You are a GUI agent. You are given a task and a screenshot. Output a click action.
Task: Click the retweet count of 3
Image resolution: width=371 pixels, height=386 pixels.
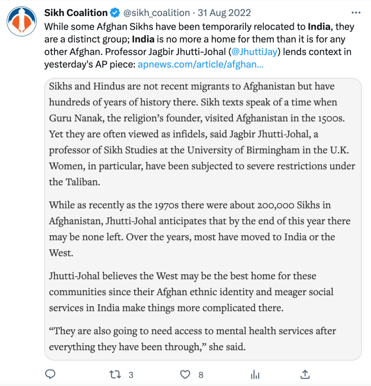coord(131,375)
